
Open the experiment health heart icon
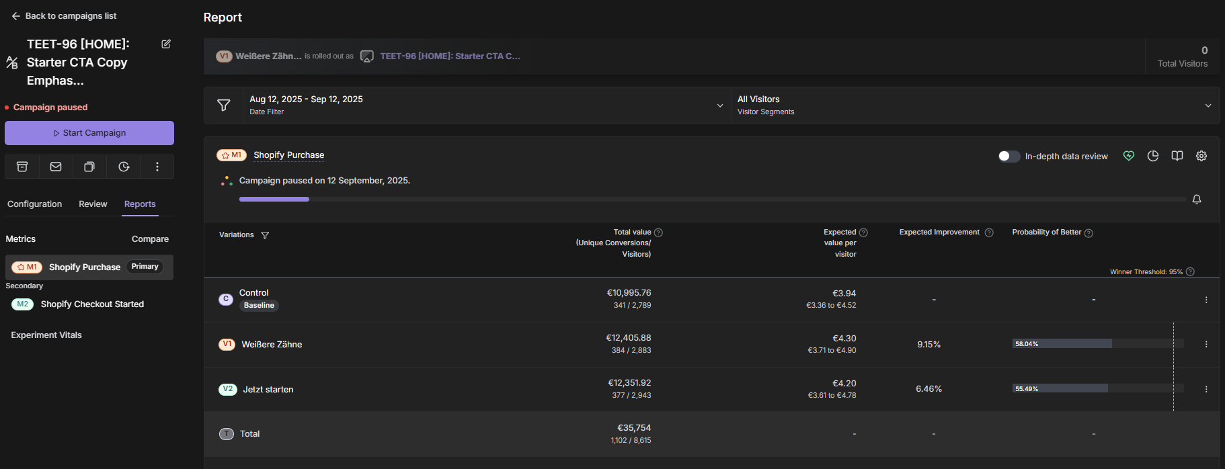[x=1129, y=156]
